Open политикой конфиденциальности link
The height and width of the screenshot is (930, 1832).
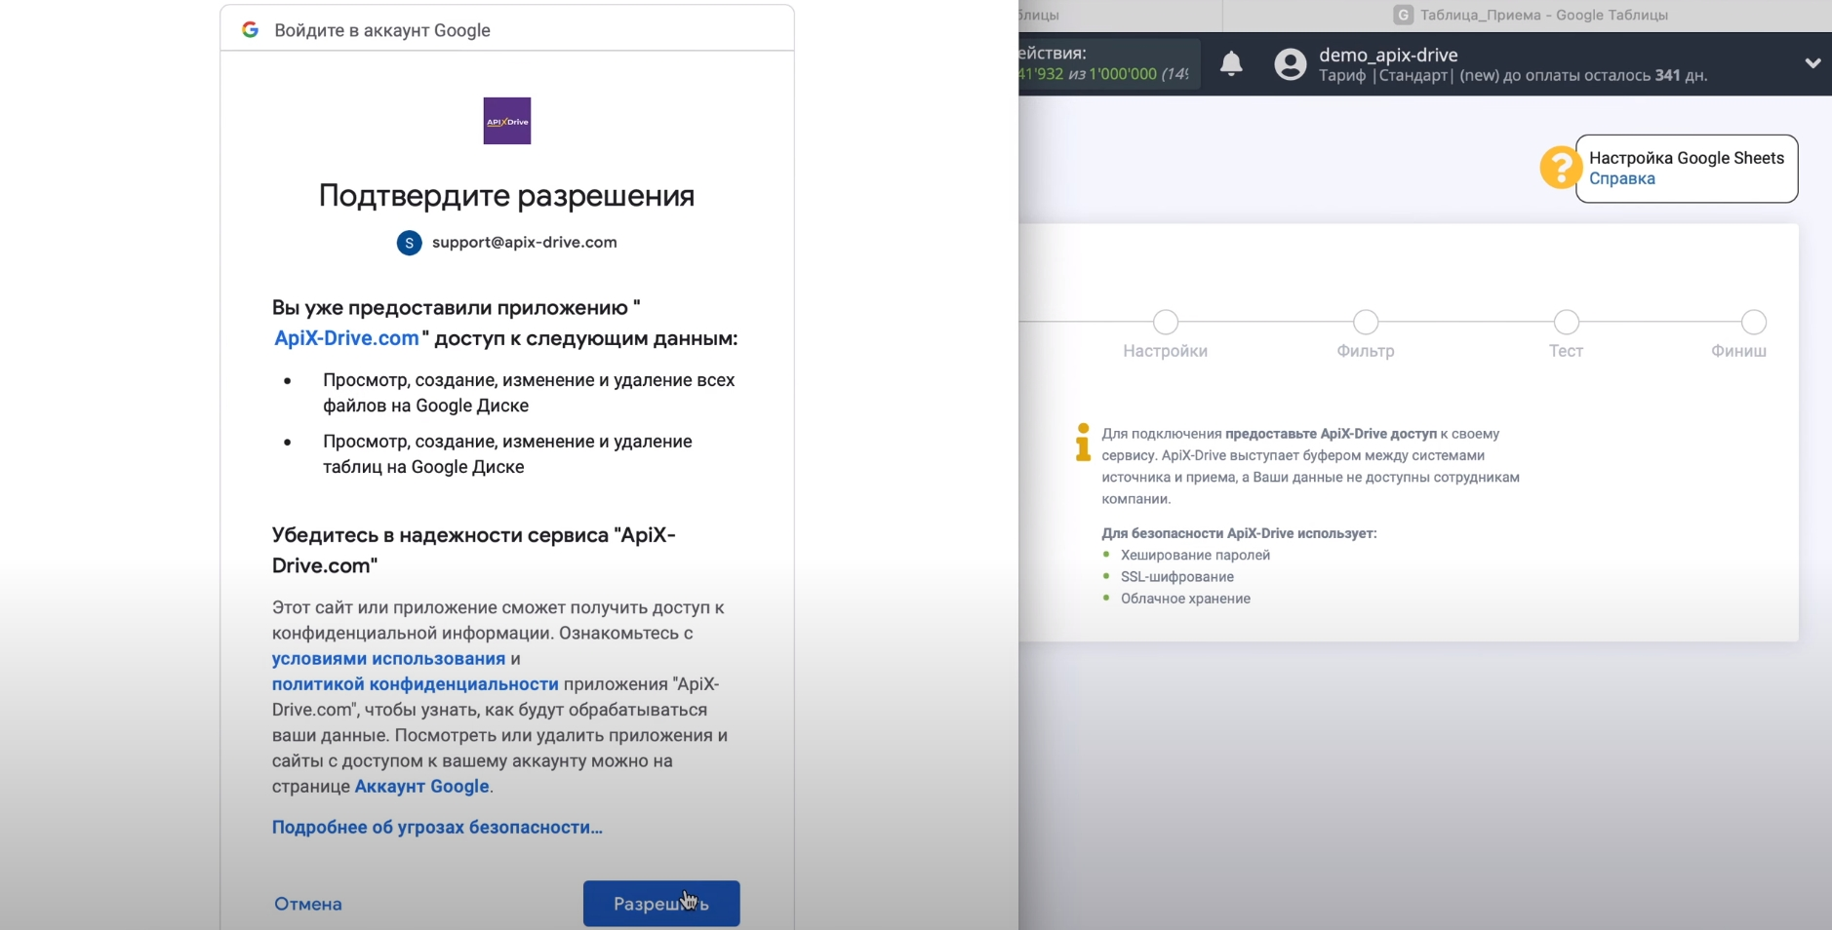point(416,684)
